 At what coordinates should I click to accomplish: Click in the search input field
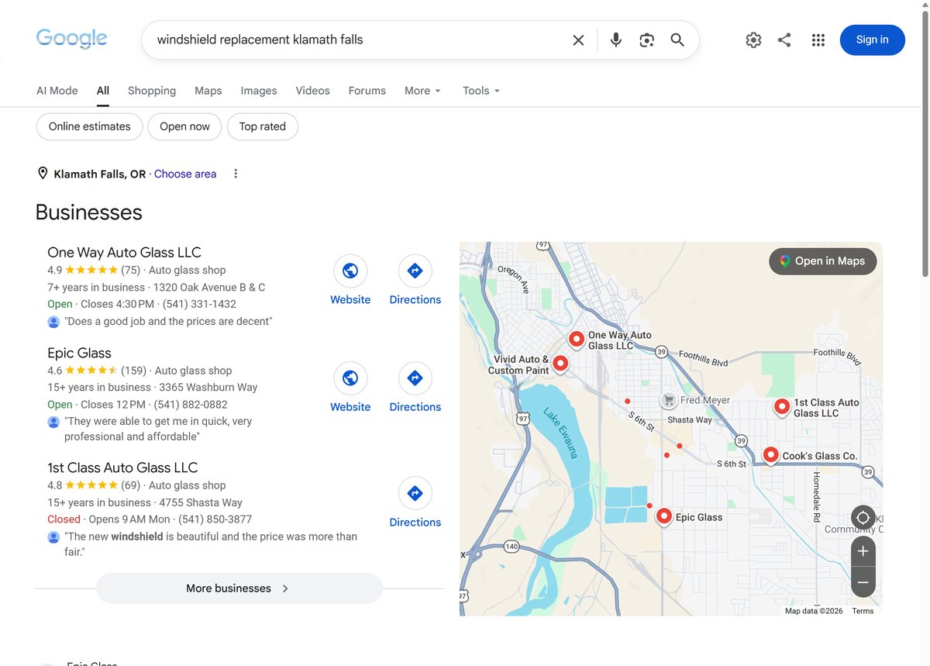(360, 40)
